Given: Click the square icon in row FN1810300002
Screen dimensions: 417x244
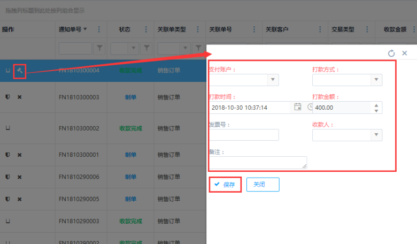Looking at the screenshot, I should point(7,128).
